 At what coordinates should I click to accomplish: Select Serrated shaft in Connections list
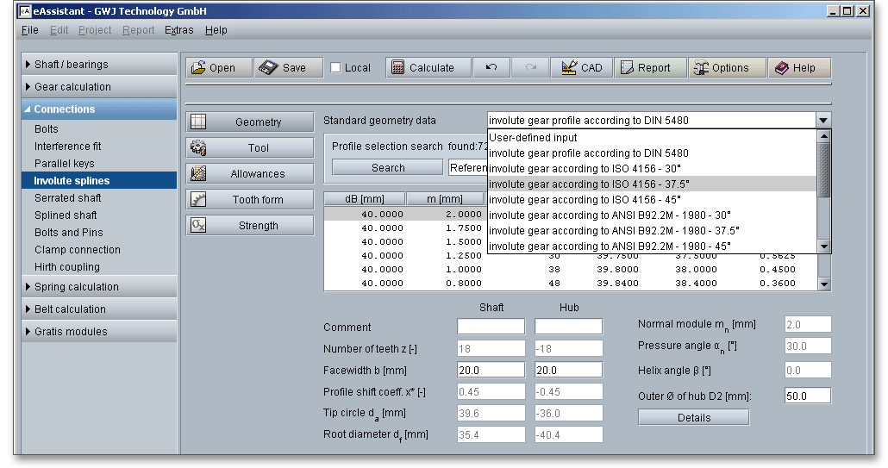67,198
